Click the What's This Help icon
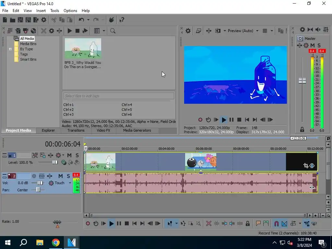The image size is (332, 249). [122, 20]
